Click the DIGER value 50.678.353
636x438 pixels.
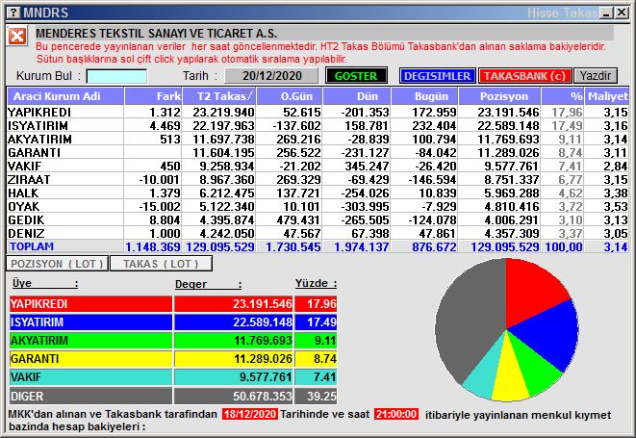(263, 396)
